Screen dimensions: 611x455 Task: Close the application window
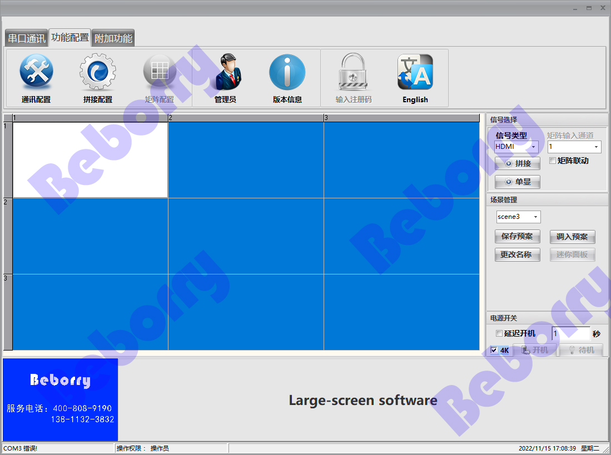(x=603, y=8)
